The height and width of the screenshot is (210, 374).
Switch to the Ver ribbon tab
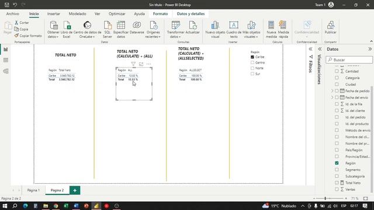pyautogui.click(x=98, y=14)
